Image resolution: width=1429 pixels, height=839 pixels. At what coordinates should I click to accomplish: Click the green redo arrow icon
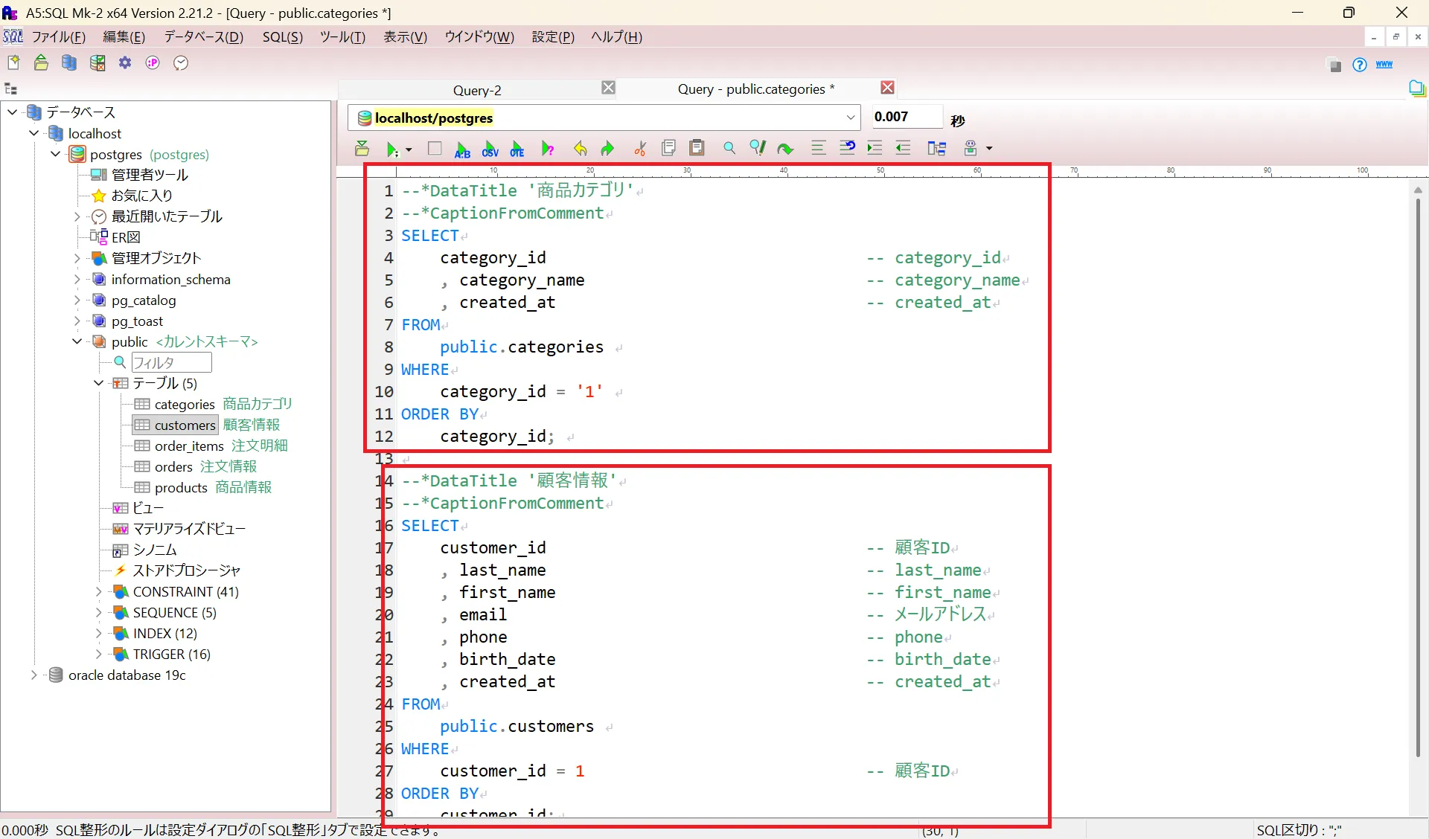coord(607,149)
